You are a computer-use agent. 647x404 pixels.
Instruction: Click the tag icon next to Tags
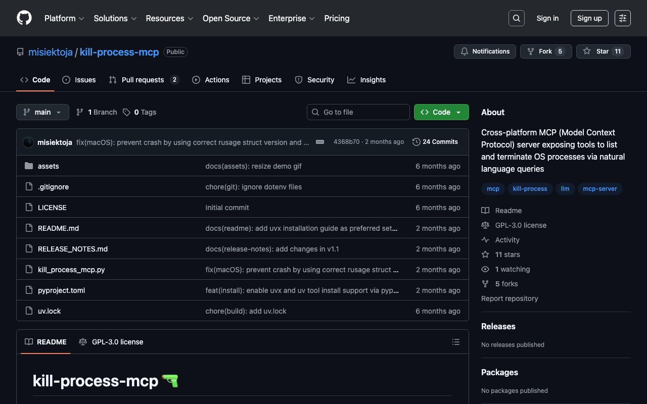126,112
